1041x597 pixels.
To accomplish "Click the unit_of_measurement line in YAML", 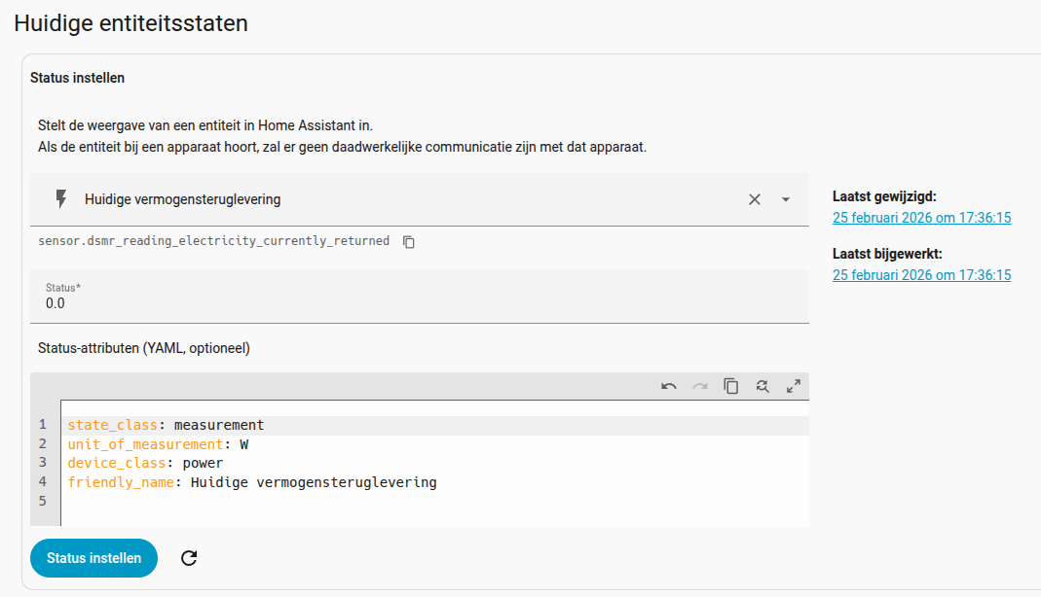I will point(158,444).
